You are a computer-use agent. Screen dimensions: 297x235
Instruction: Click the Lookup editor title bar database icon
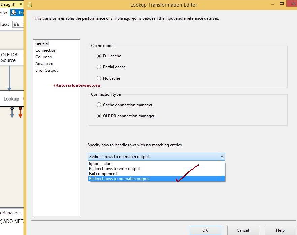click(29, 5)
